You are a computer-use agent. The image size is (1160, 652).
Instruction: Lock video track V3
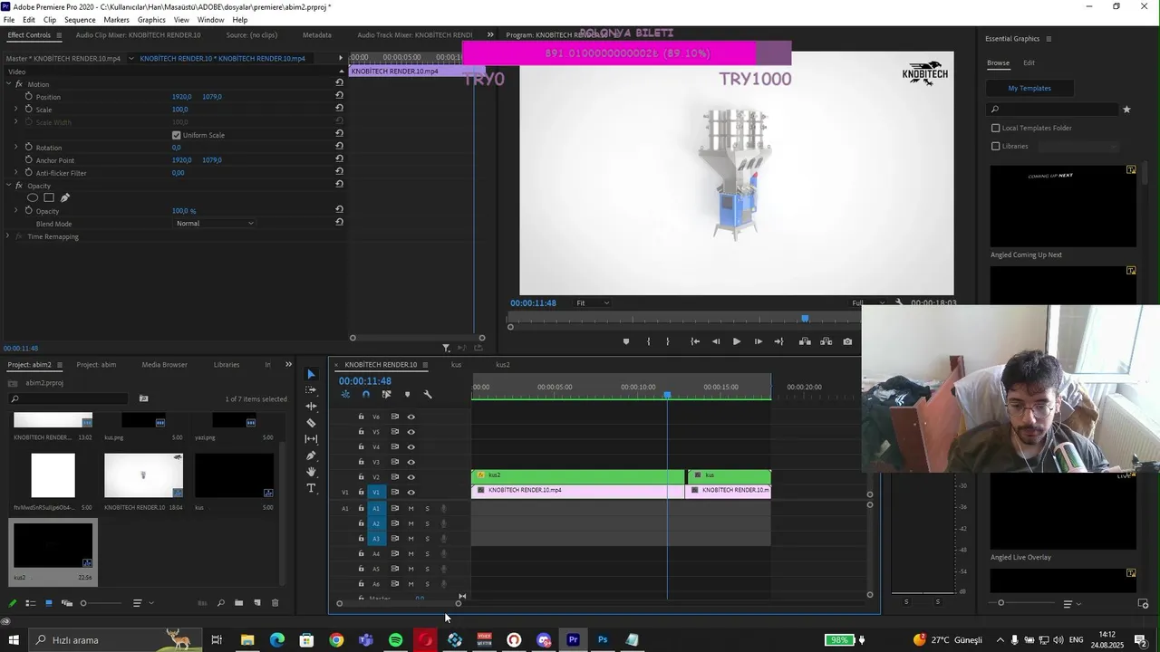point(361,462)
